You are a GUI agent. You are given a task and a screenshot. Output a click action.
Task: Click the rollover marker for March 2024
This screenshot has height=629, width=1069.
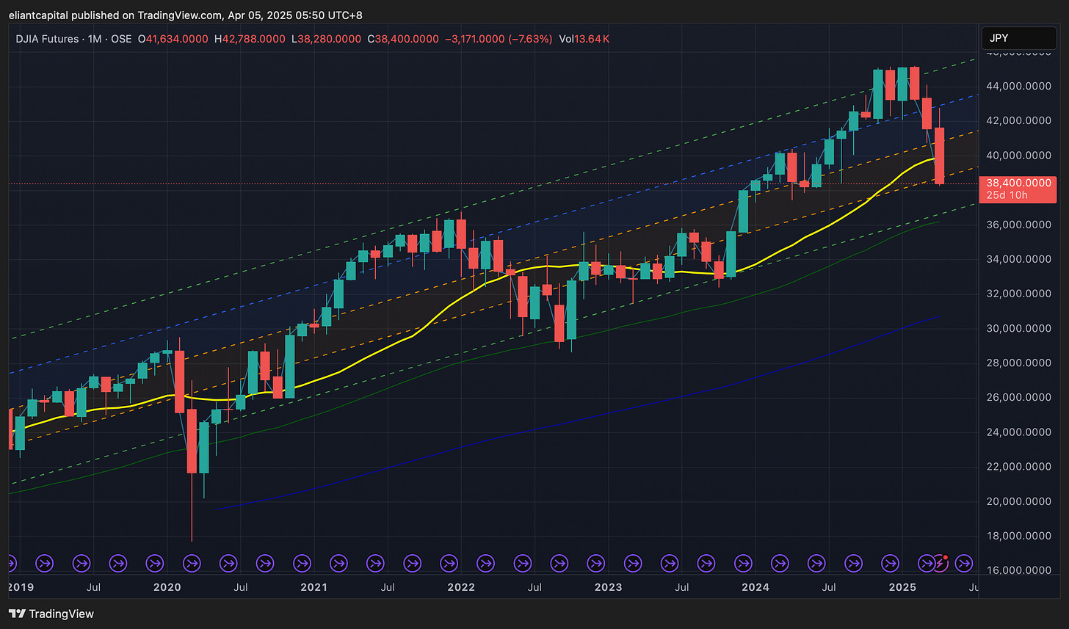click(779, 564)
